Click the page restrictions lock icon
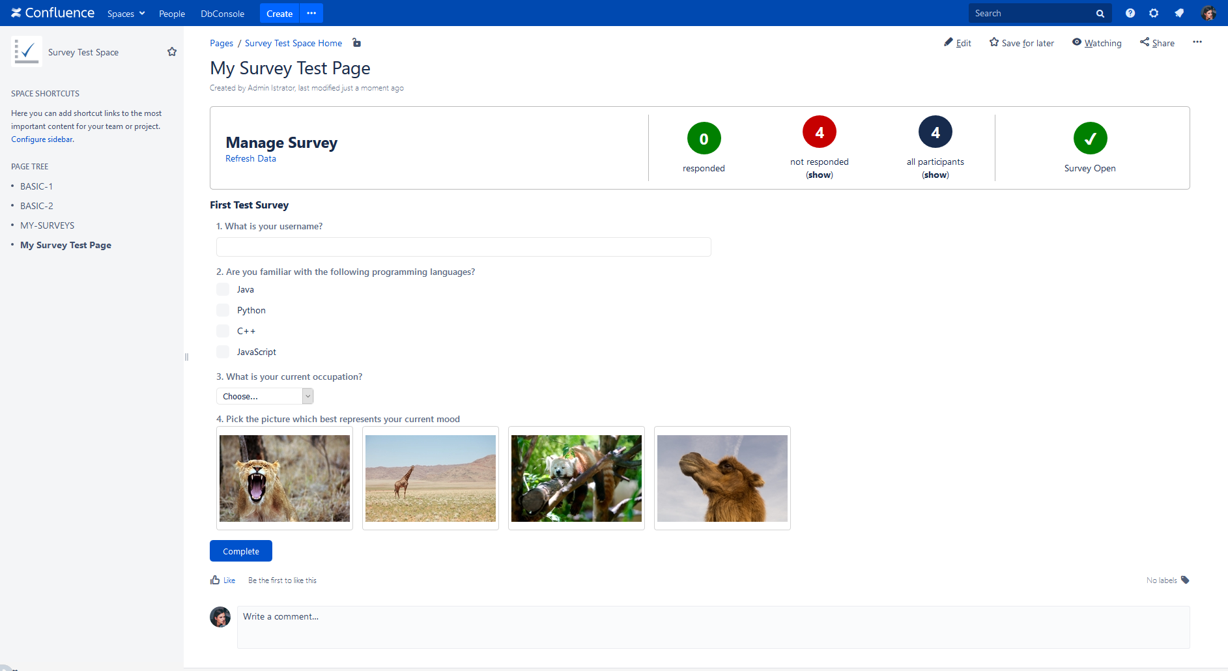This screenshot has height=671, width=1228. (356, 43)
